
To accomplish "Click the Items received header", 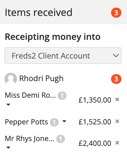I will tap(39, 12).
